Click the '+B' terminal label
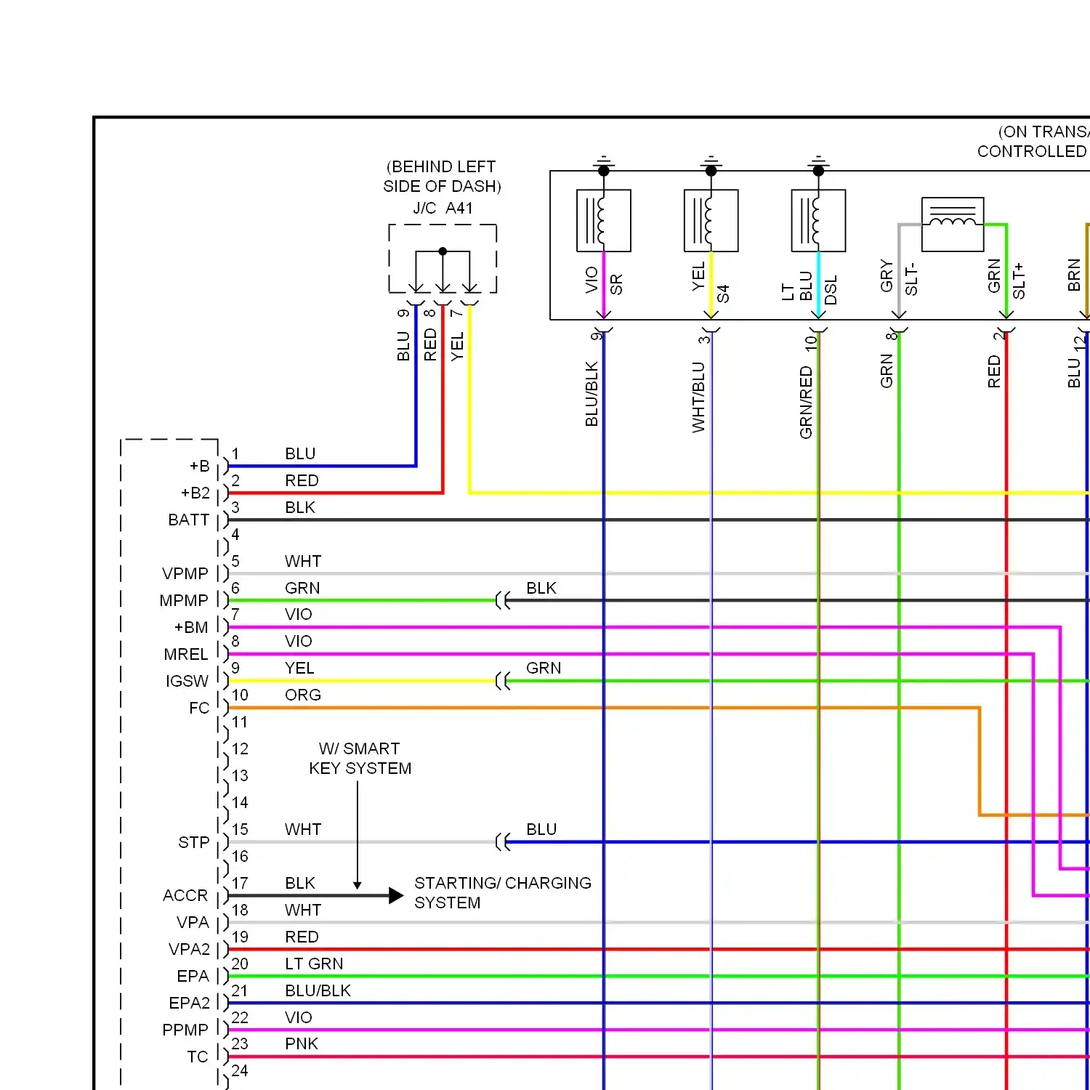Screen dimensions: 1090x1090 click(199, 467)
